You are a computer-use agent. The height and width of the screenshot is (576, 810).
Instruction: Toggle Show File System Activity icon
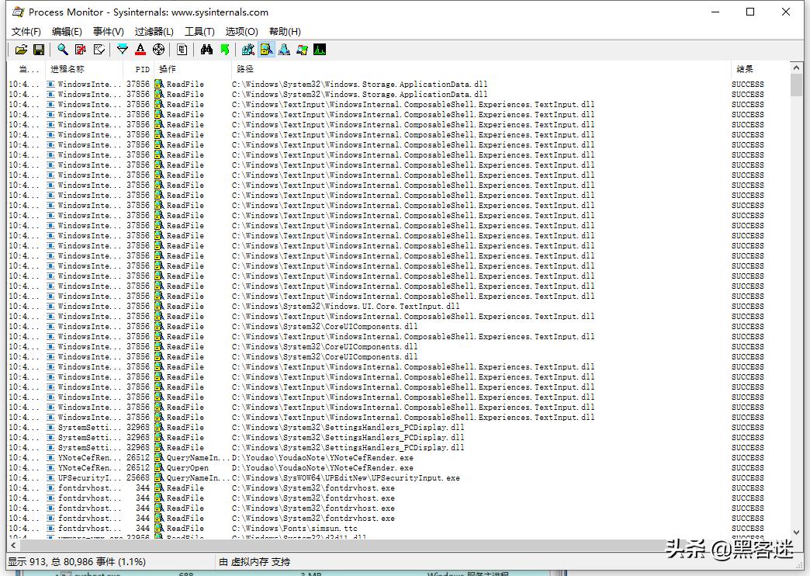pyautogui.click(x=266, y=50)
